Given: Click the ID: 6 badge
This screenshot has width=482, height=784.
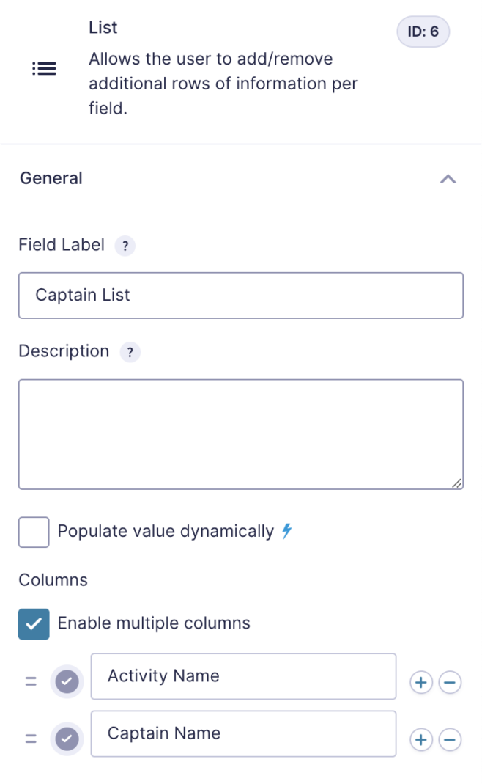Looking at the screenshot, I should click(x=423, y=32).
